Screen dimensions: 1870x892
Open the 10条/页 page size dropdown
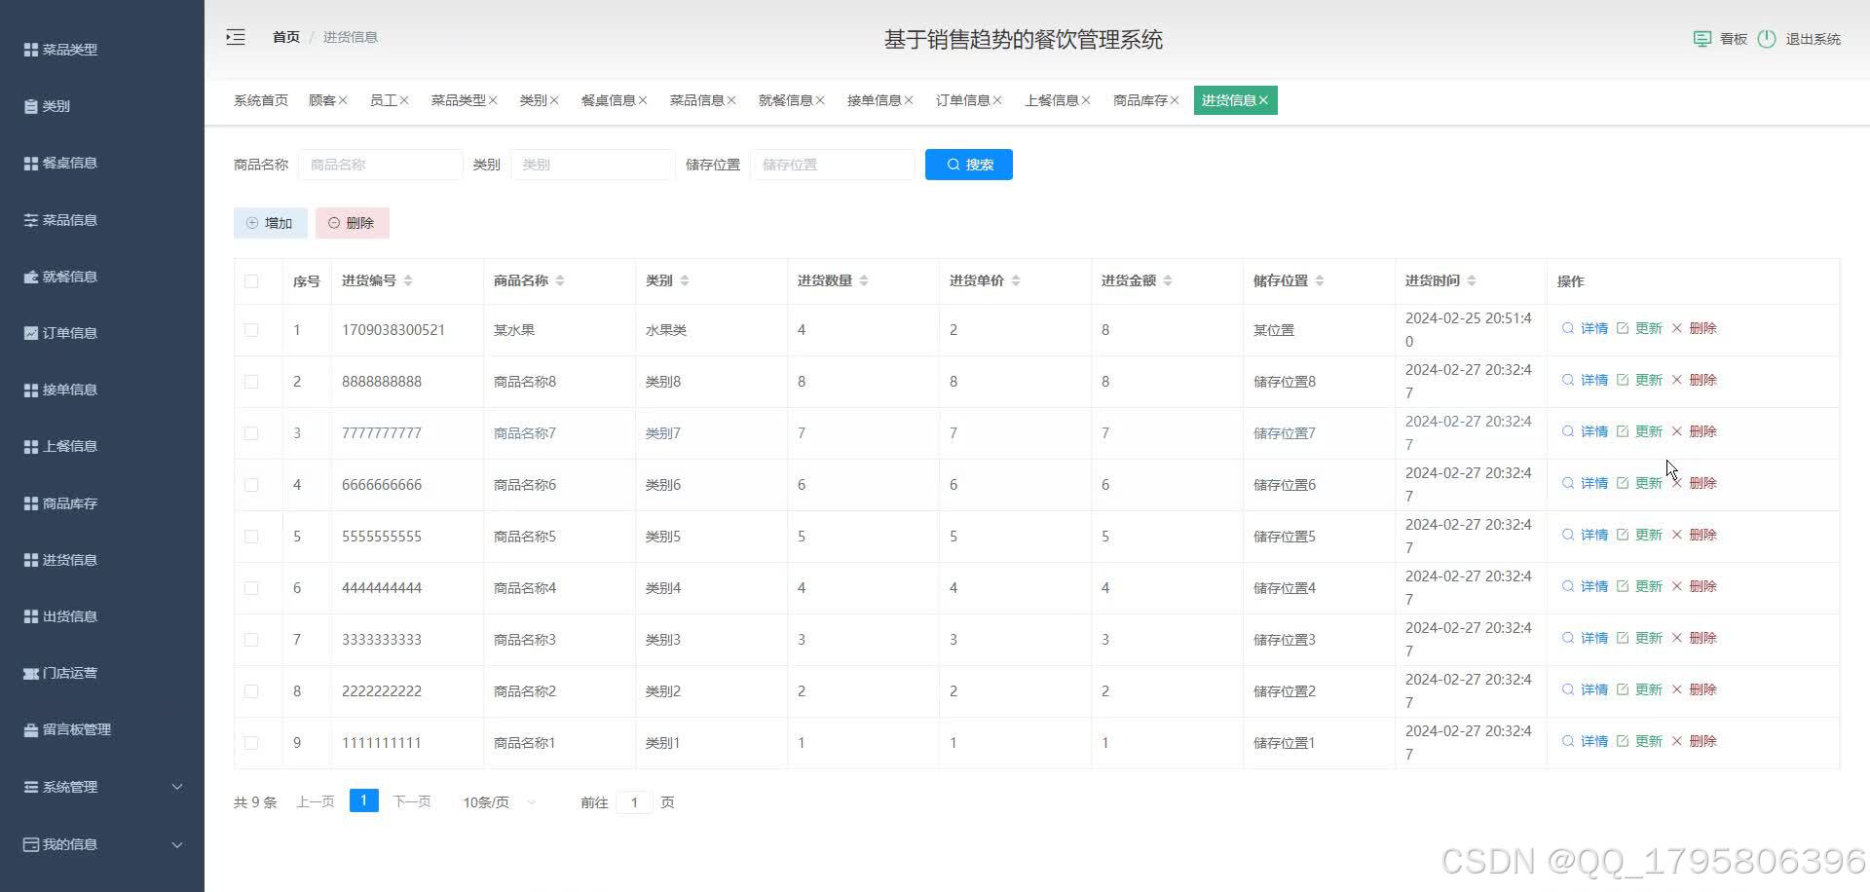pos(500,802)
